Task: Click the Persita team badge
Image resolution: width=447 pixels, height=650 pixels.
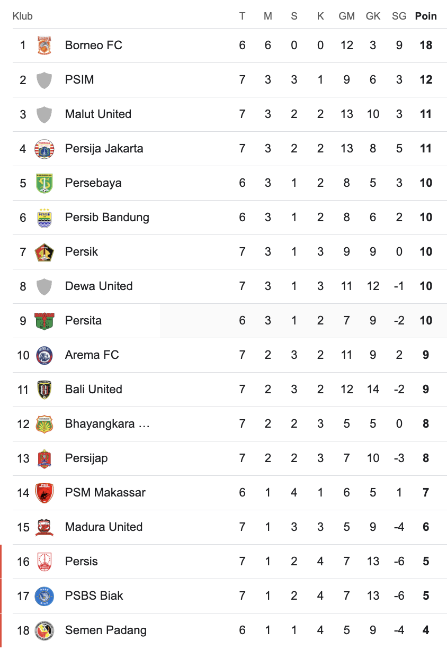Action: (x=44, y=321)
